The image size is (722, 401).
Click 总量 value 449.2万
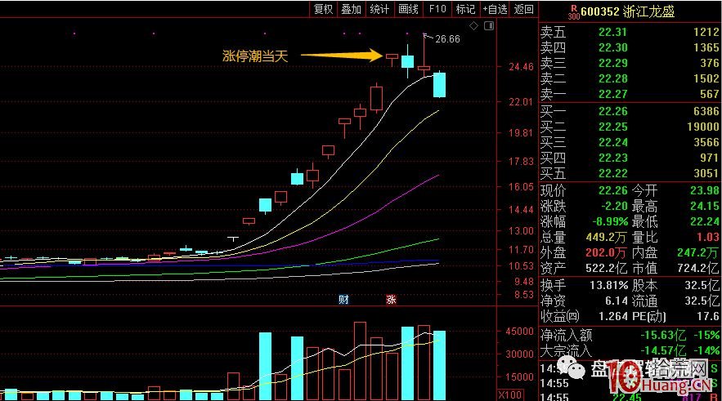coord(607,238)
